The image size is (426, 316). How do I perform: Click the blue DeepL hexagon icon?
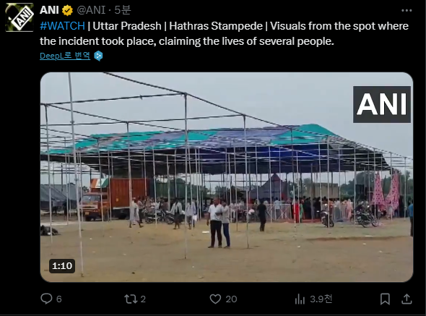point(98,56)
